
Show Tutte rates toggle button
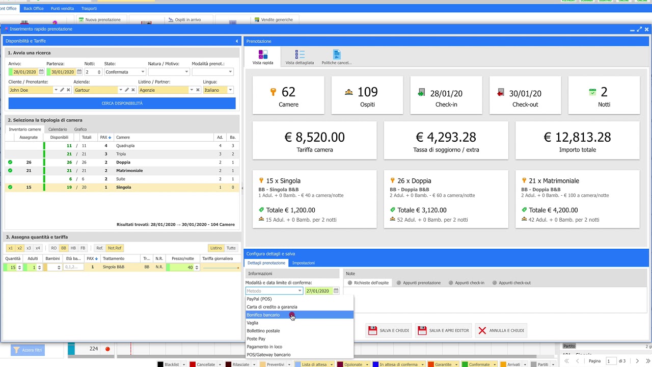pyautogui.click(x=231, y=248)
